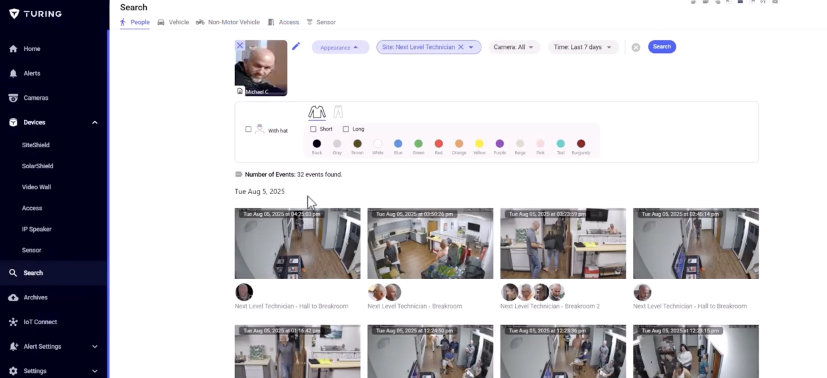
Task: Check the Long sleeve option
Action: (x=346, y=129)
